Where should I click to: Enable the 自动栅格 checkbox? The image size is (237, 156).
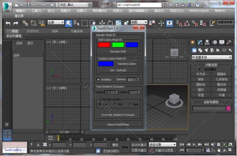(201, 69)
